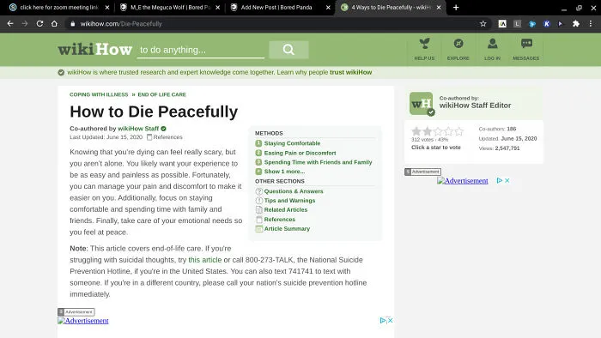Viewport: 601px width, 338px height.
Task: Open Article Summary section
Action: [x=287, y=228]
